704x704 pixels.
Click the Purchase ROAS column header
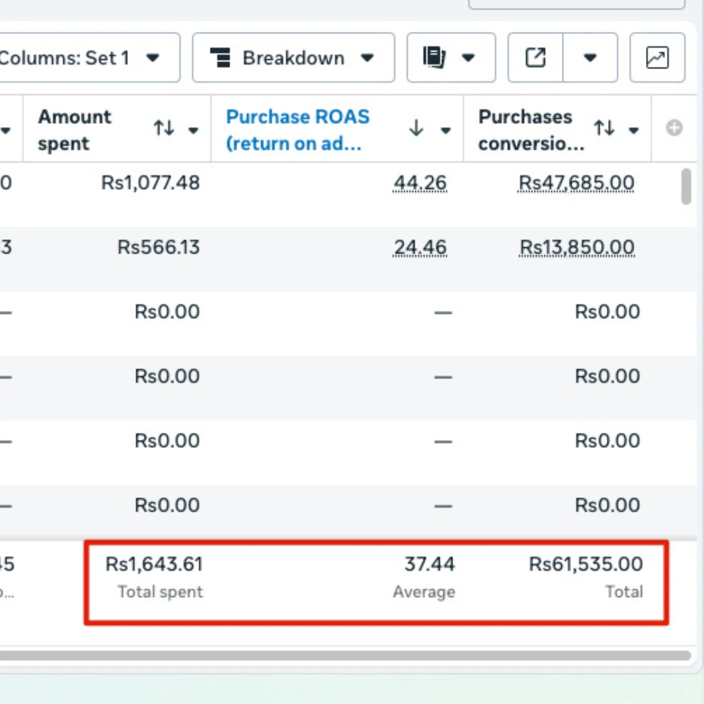tap(298, 129)
